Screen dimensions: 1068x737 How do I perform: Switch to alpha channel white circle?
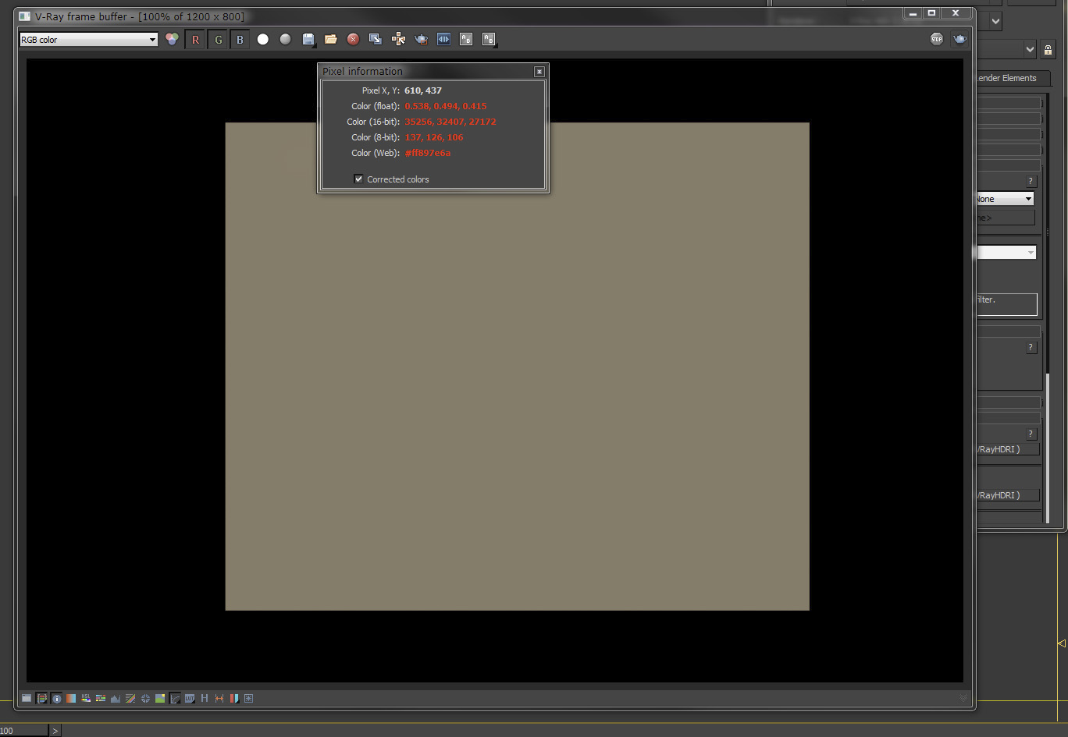(263, 39)
